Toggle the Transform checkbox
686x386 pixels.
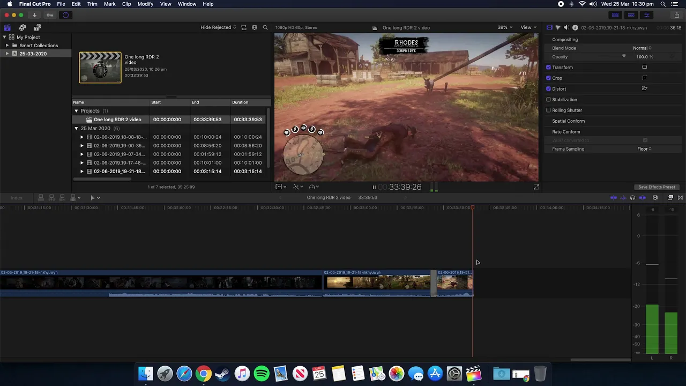tap(548, 68)
